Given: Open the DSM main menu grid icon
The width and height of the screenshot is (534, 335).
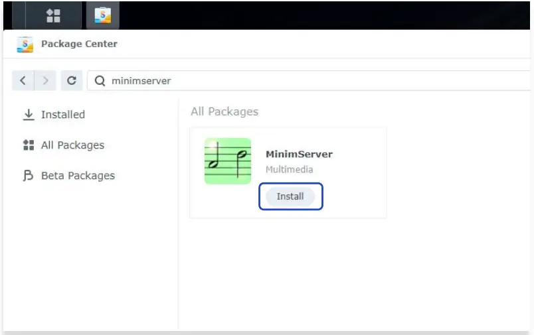Looking at the screenshot, I should click(53, 15).
